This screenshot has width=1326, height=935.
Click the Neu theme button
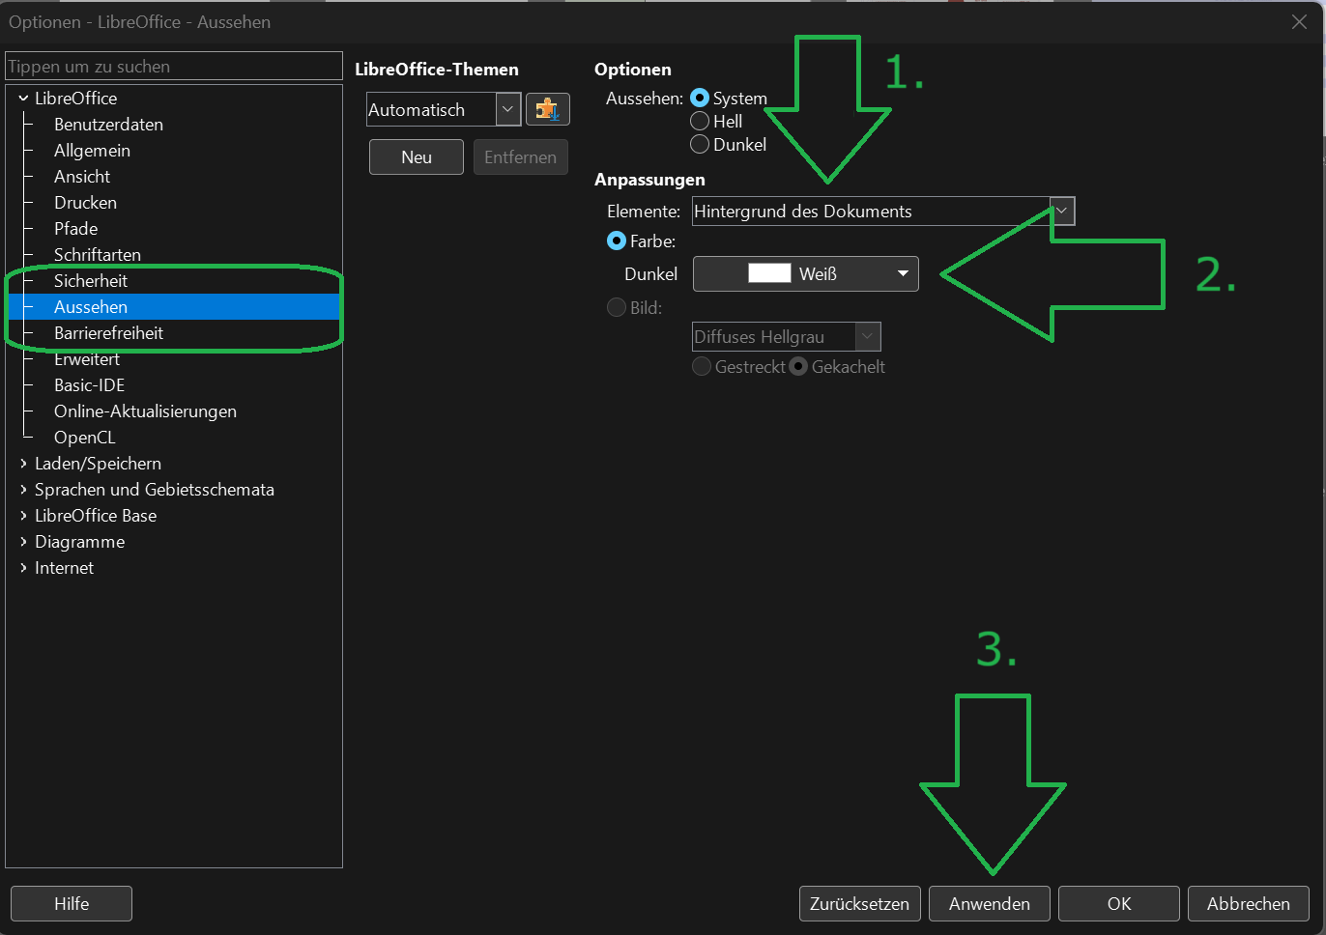click(417, 157)
